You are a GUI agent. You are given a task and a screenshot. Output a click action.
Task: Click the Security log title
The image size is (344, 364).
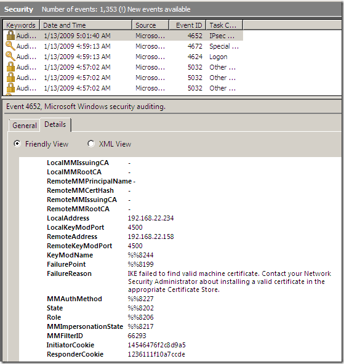tap(19, 9)
